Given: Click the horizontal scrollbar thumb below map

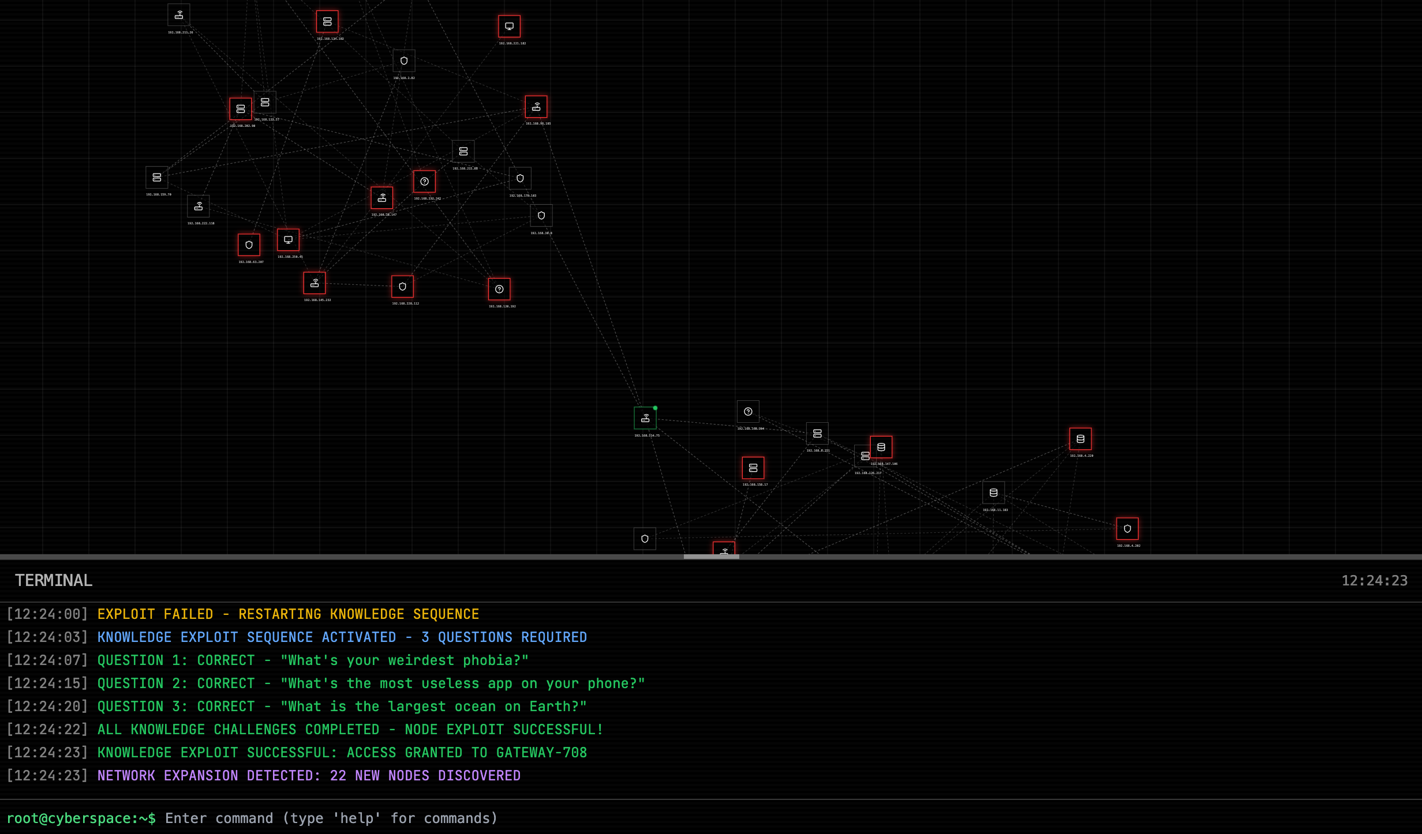Looking at the screenshot, I should (x=711, y=557).
